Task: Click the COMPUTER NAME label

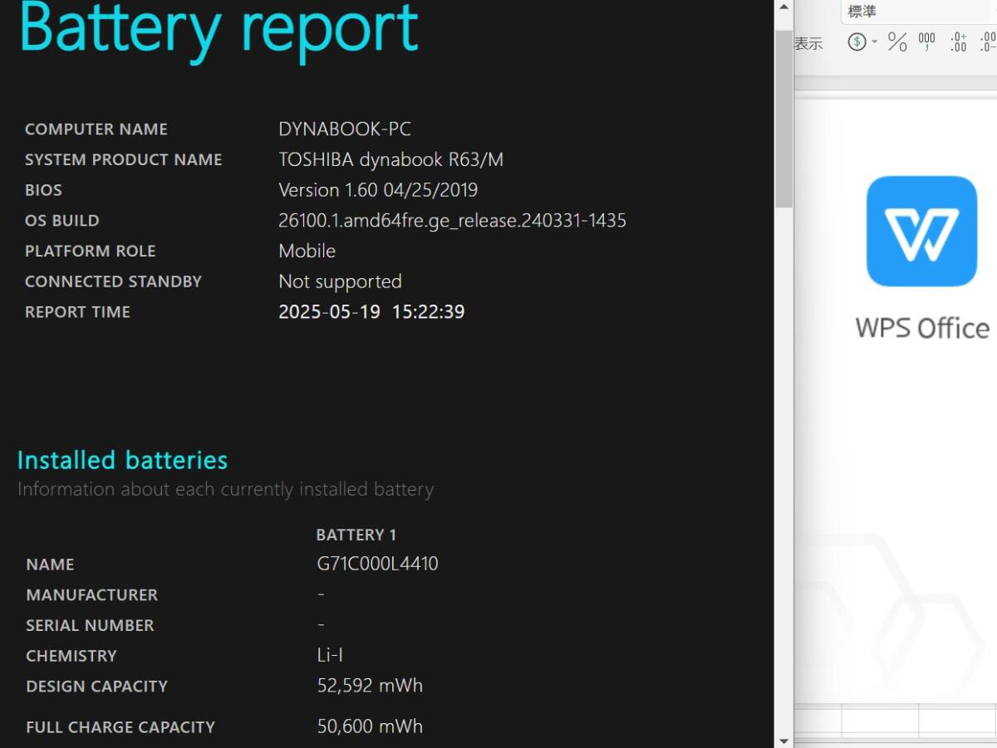Action: tap(96, 130)
